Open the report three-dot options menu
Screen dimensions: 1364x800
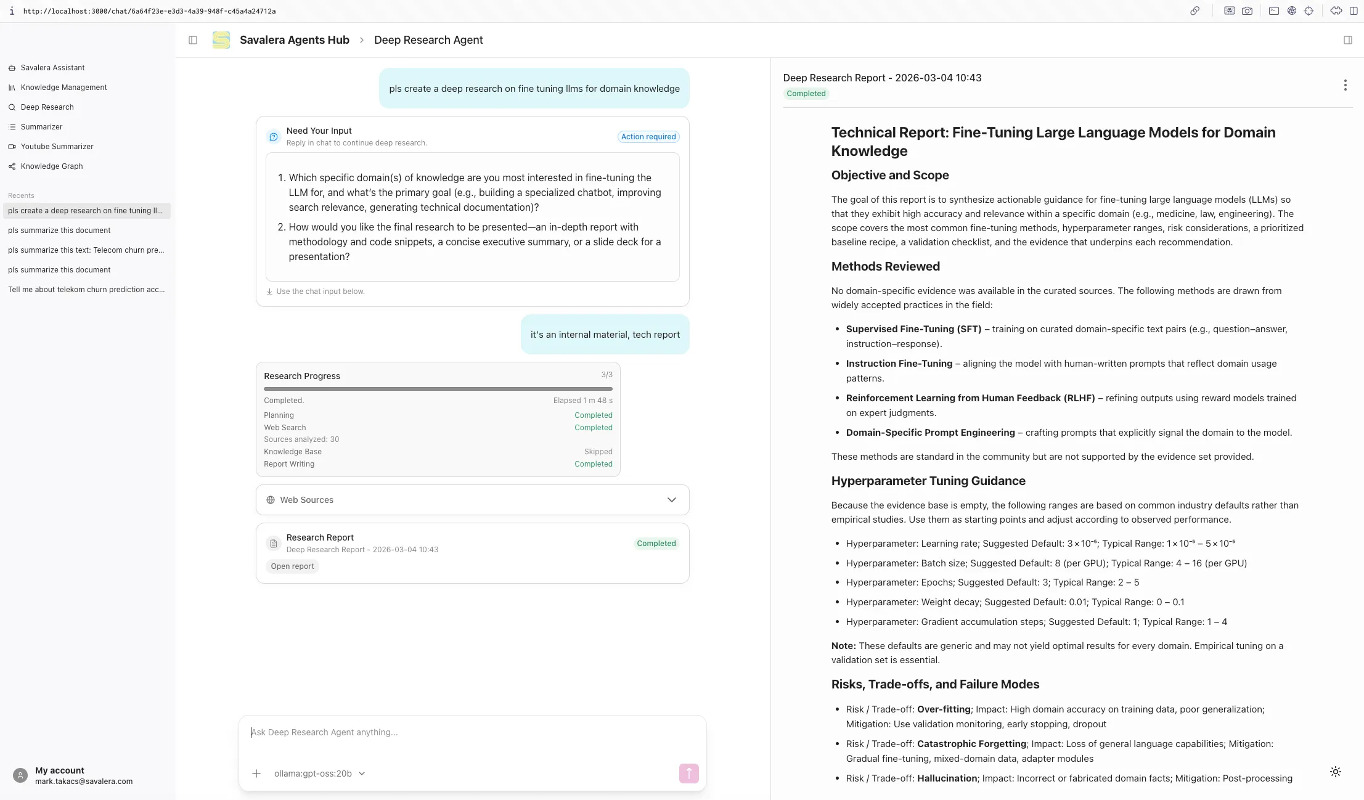click(1345, 85)
